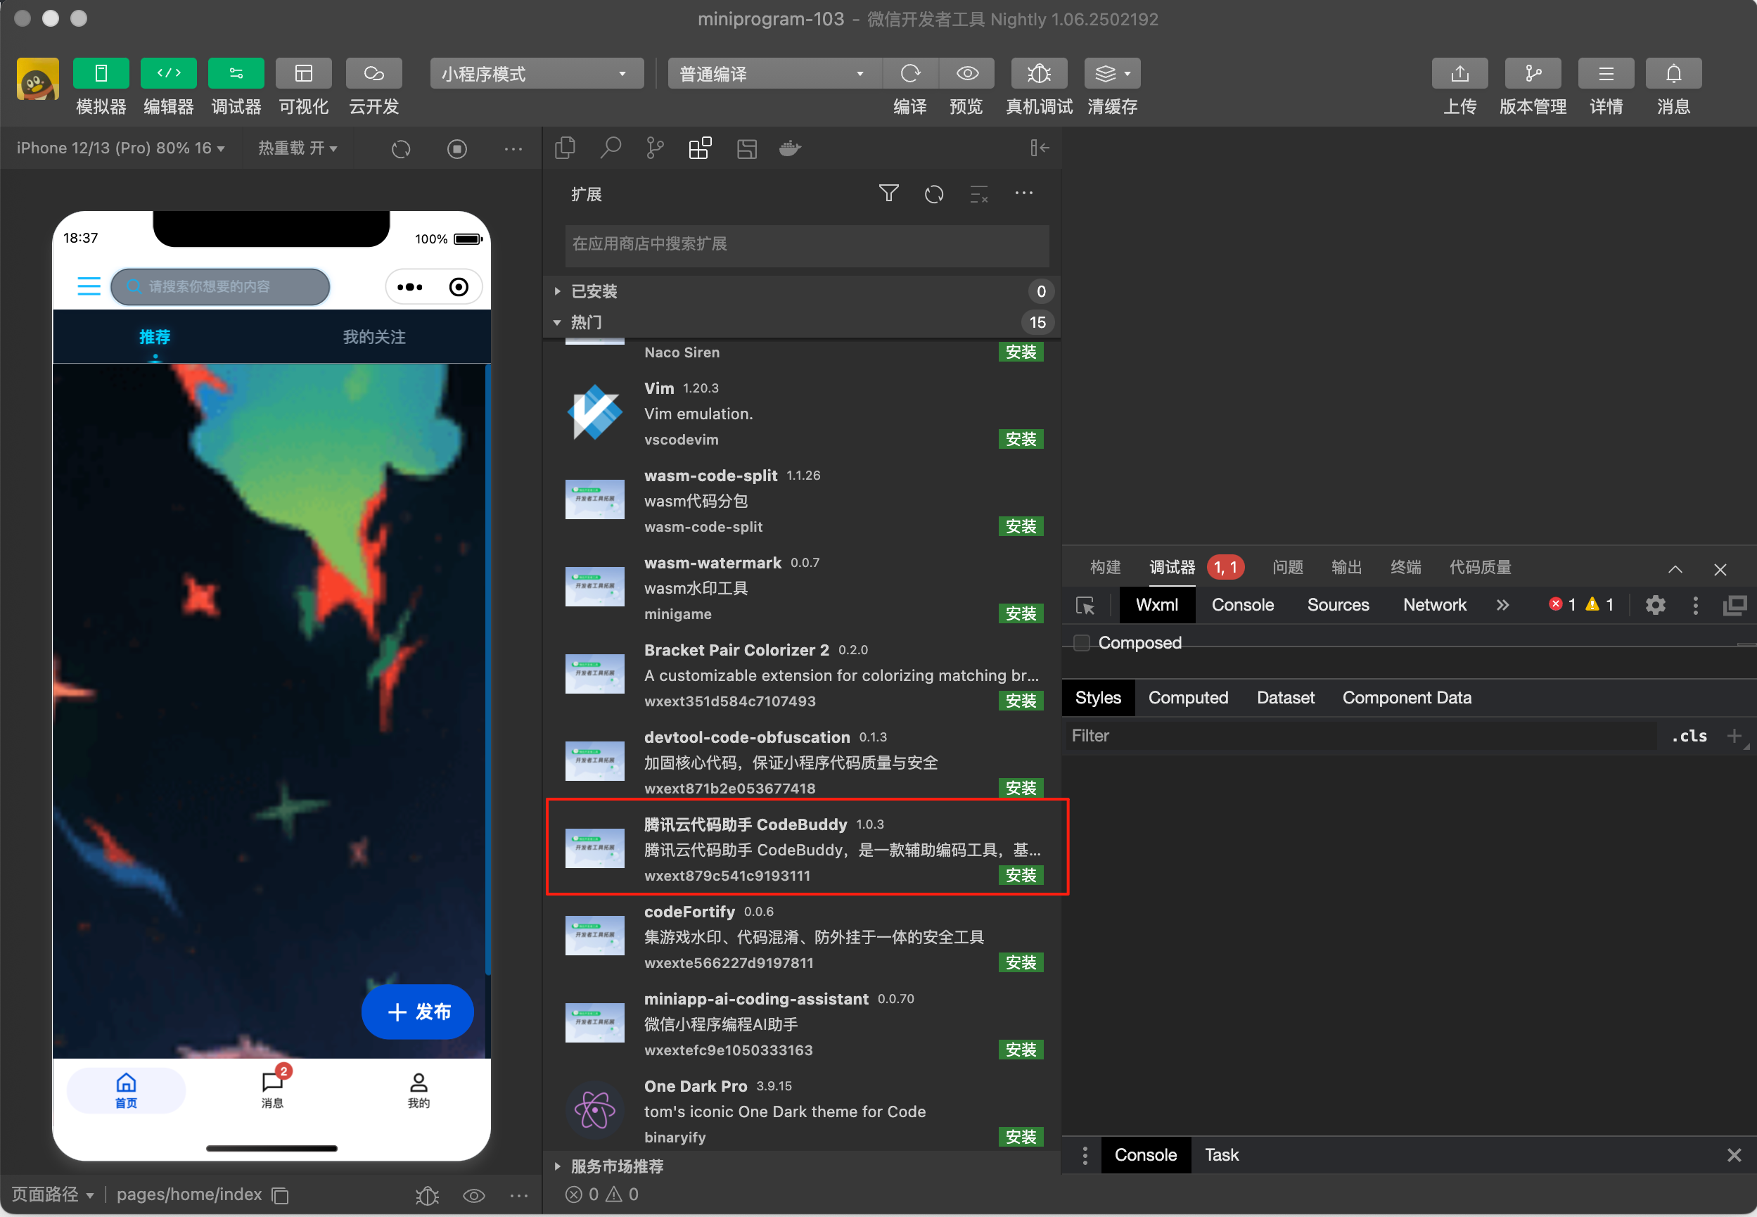Click the blue publish button in simulator
This screenshot has width=1757, height=1217.
418,1012
